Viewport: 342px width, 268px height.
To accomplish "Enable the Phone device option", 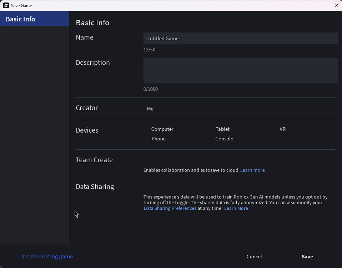I will (x=159, y=139).
